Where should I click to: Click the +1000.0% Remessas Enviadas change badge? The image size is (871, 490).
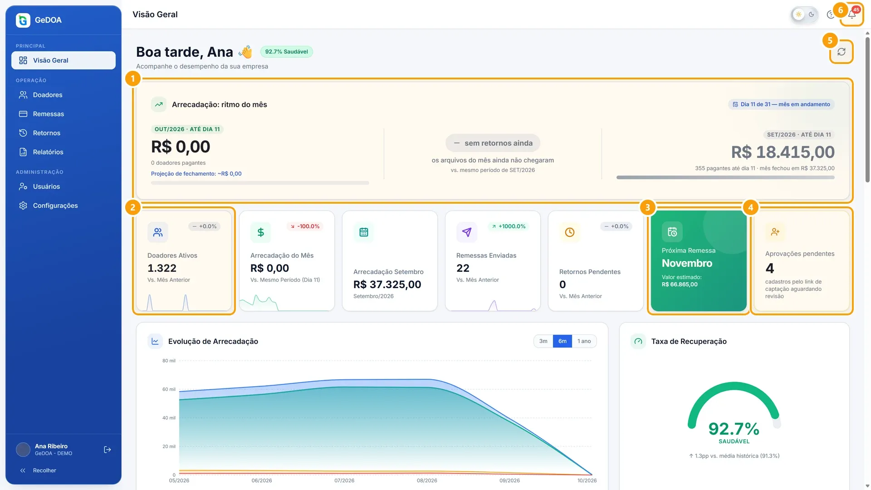coord(509,226)
